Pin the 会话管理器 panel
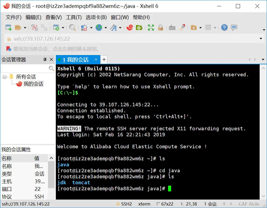Viewport: 267px width, 208px height. pos(45,59)
